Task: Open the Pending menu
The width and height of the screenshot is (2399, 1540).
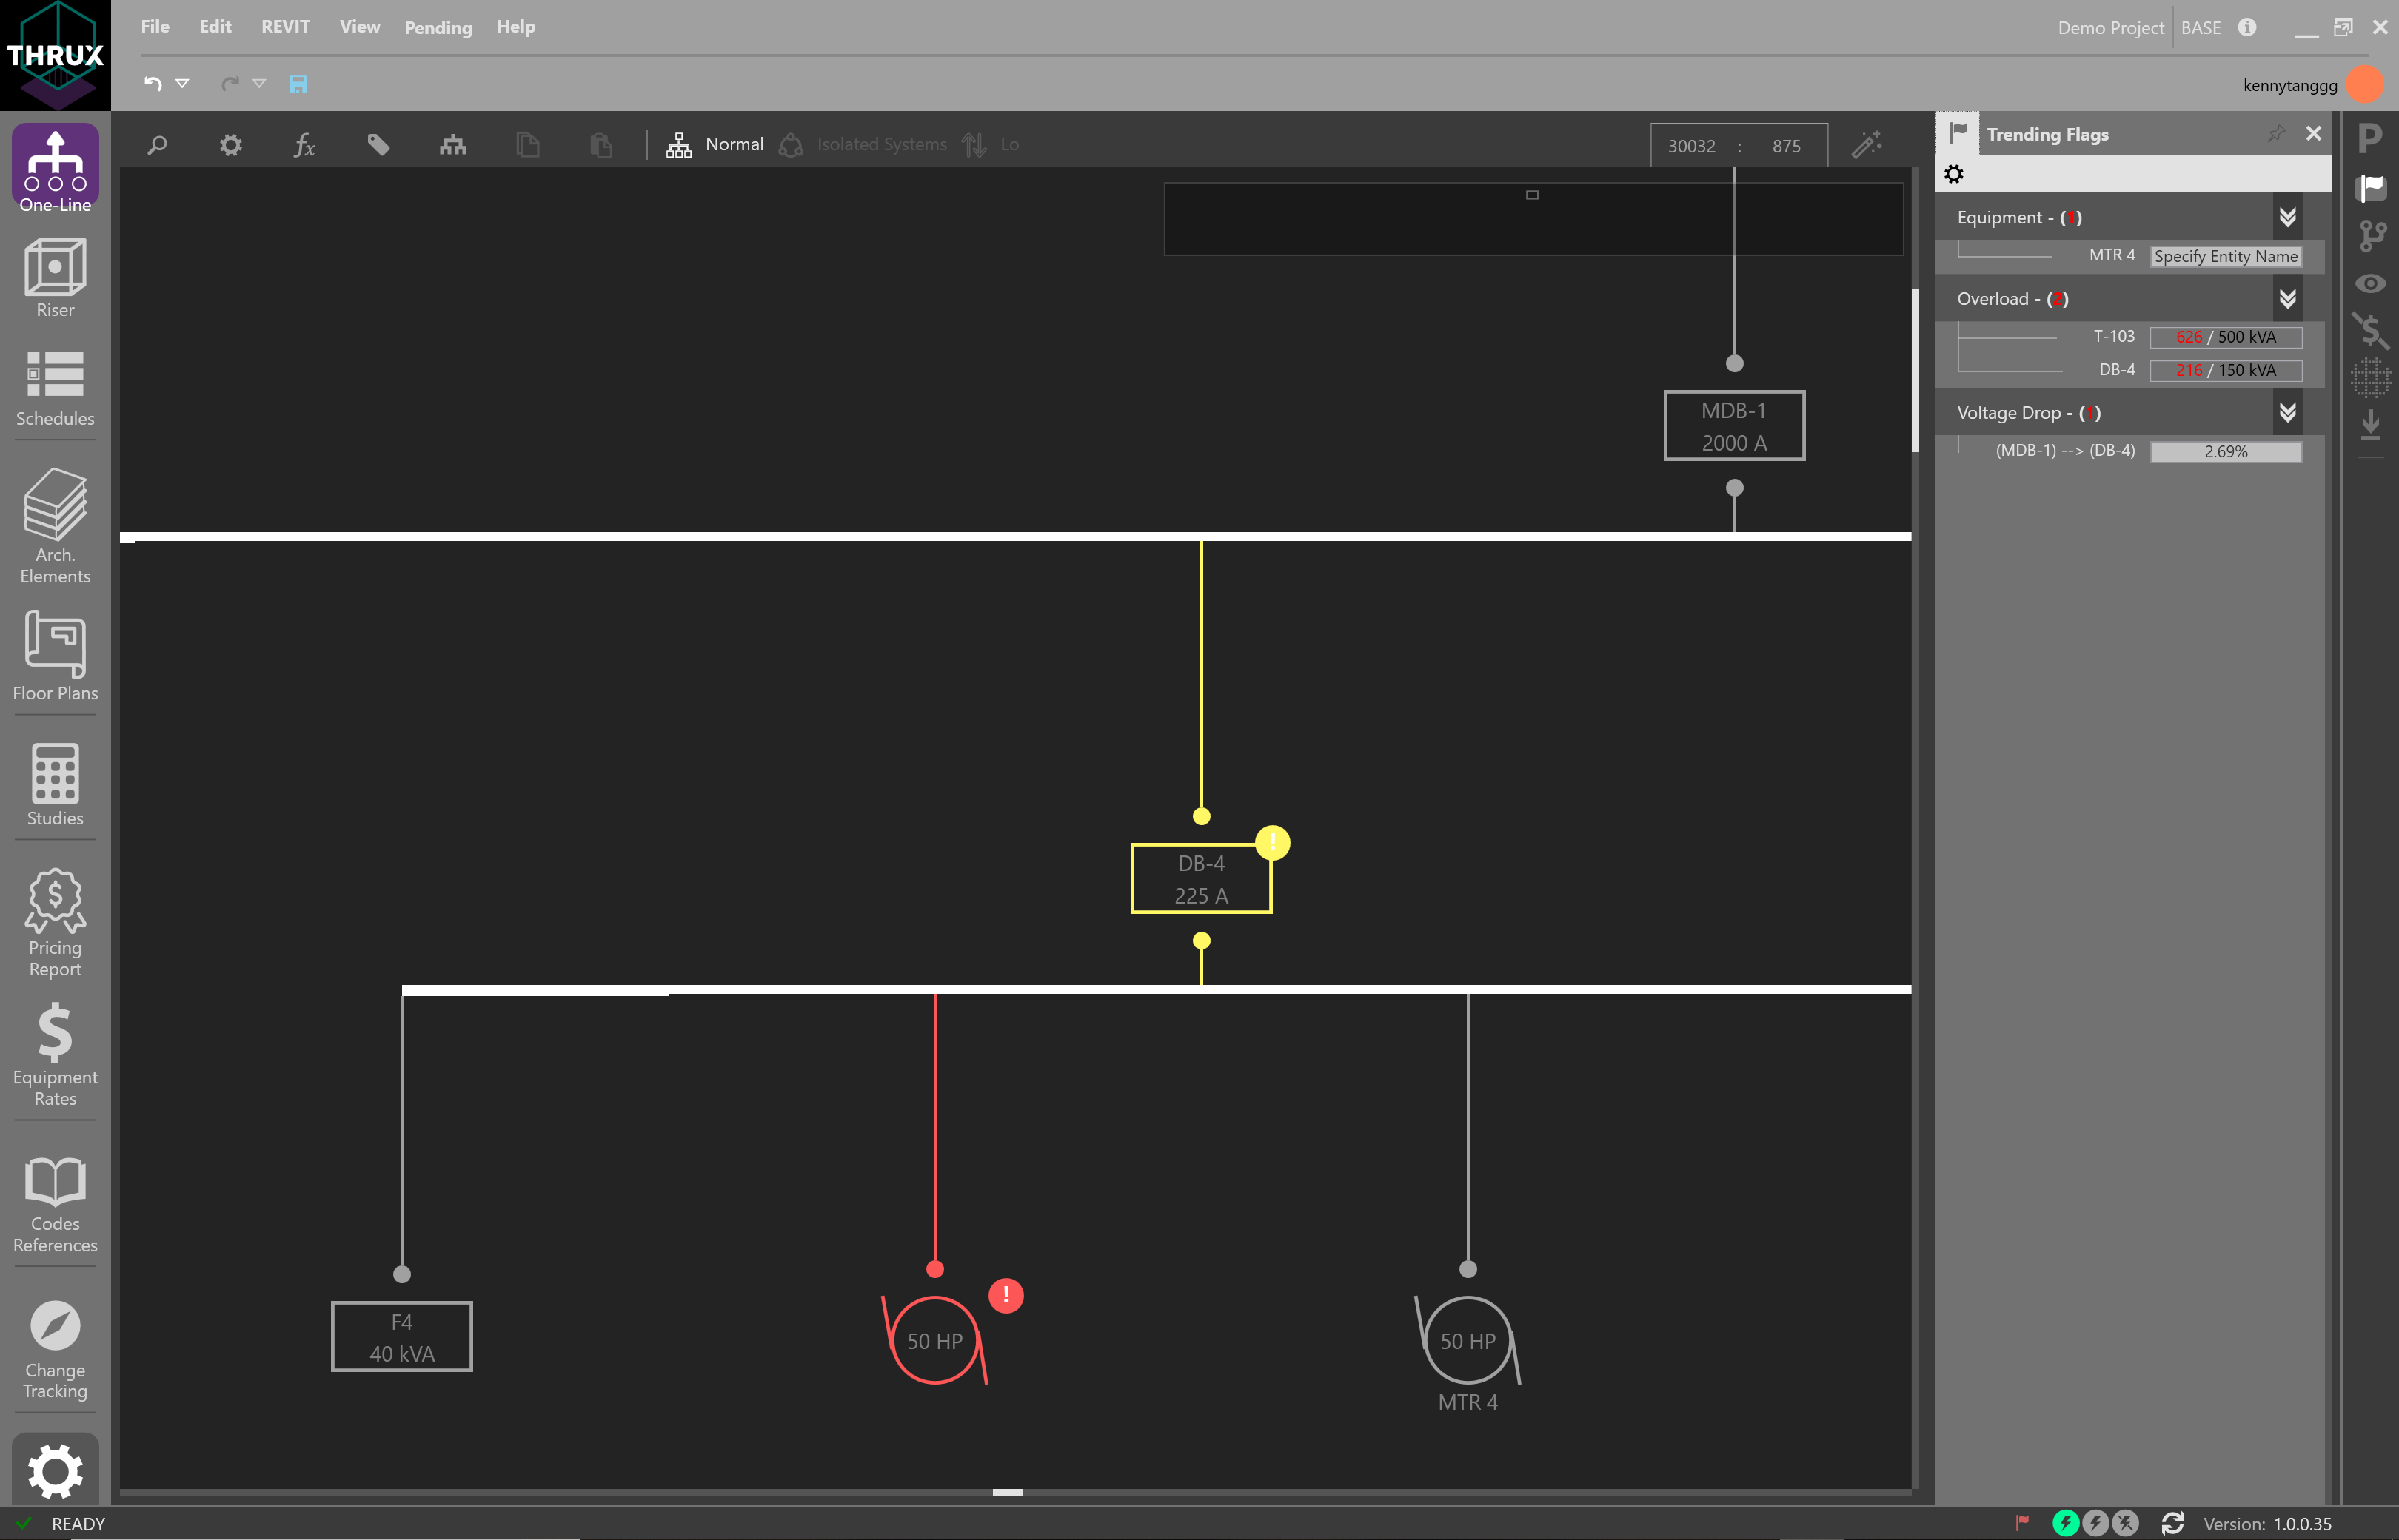Action: coord(437,27)
